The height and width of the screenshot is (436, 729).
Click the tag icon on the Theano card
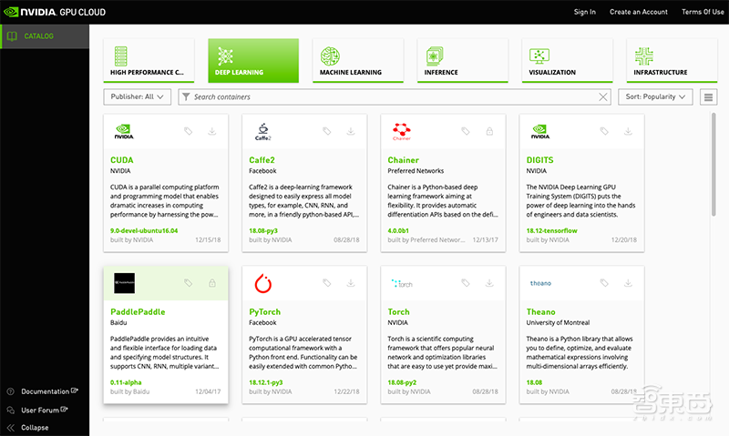pyautogui.click(x=604, y=283)
